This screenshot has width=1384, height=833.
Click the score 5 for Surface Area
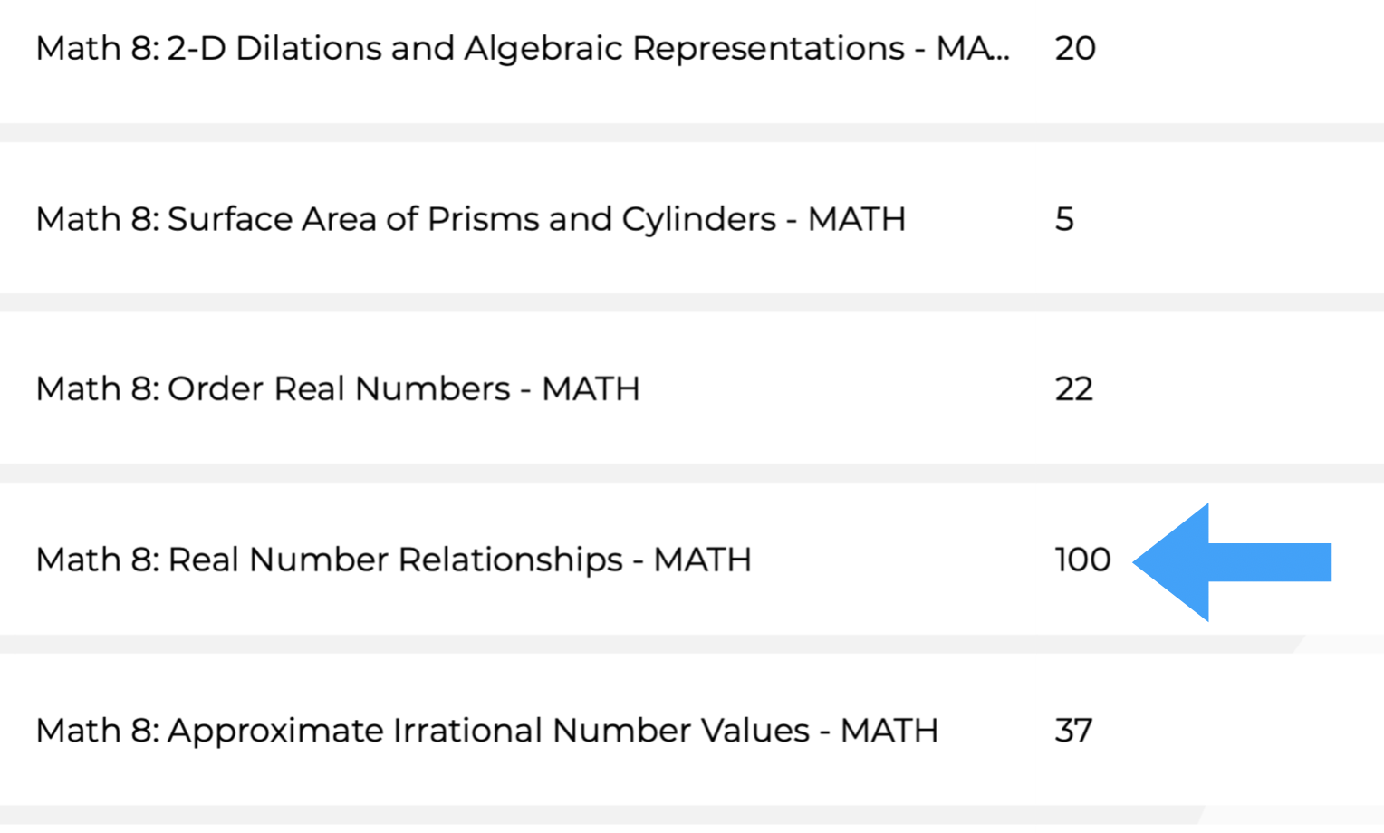pos(1064,219)
